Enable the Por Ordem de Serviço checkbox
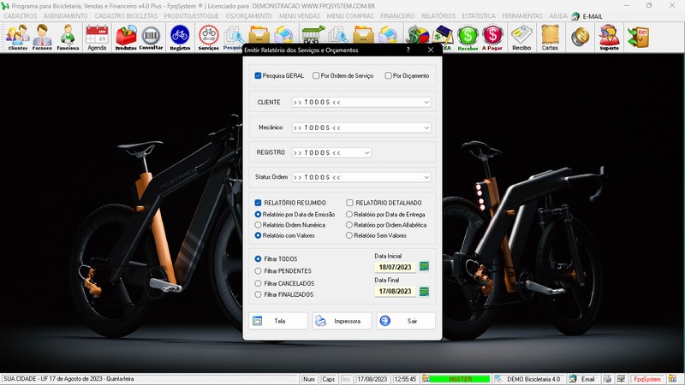Screen dimensions: 685x385 317,76
